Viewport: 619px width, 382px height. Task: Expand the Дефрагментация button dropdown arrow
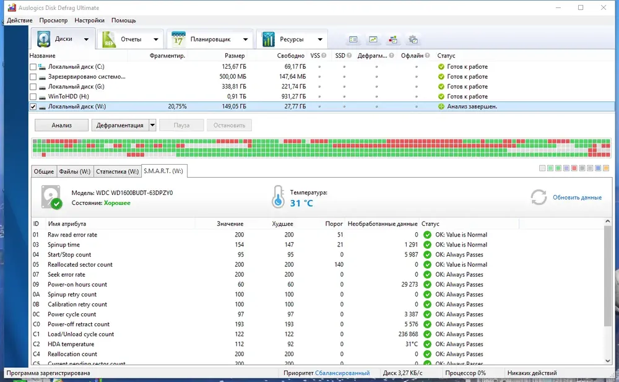[x=152, y=125]
